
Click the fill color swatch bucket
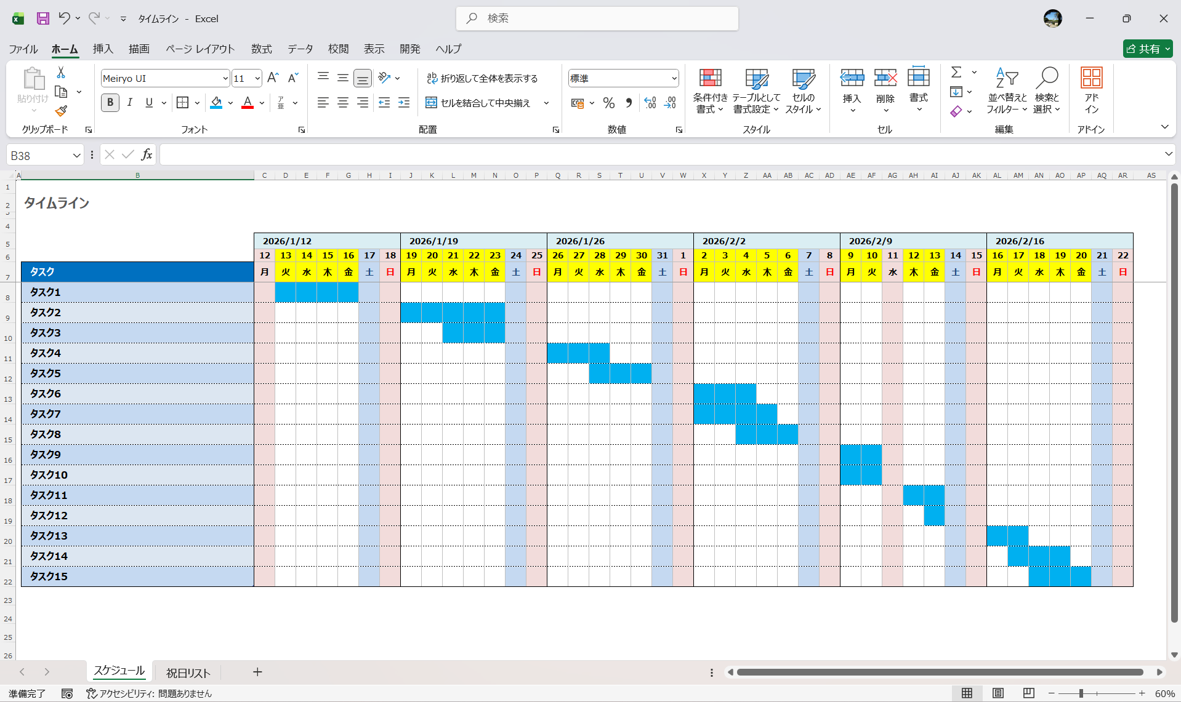pyautogui.click(x=216, y=103)
